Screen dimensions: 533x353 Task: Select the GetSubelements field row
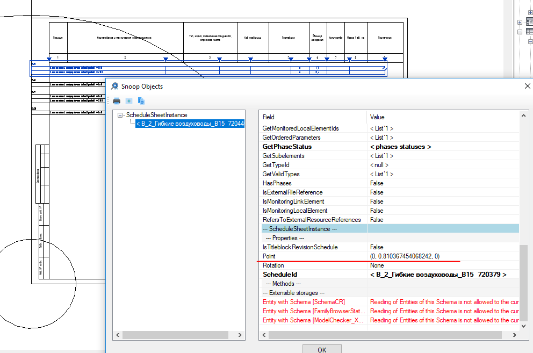click(390, 156)
